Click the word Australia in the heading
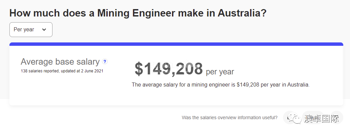Screen dimensions: 350x134 (x=242, y=13)
